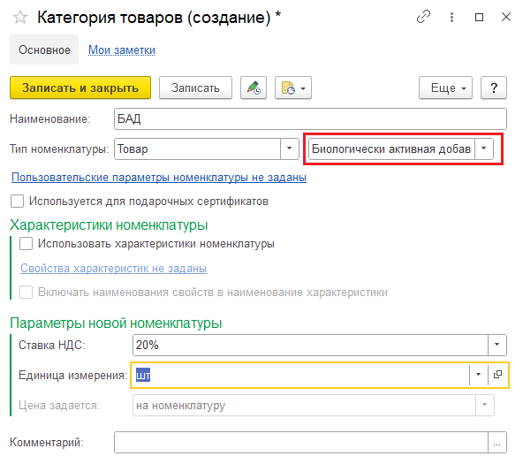Open the 'Ставка НДС' 20% dropdown
Image resolution: width=523 pixels, height=464 pixels.
(497, 345)
